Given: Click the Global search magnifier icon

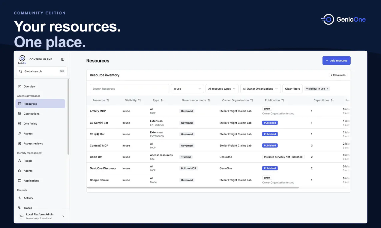Looking at the screenshot, I should pyautogui.click(x=20, y=71).
